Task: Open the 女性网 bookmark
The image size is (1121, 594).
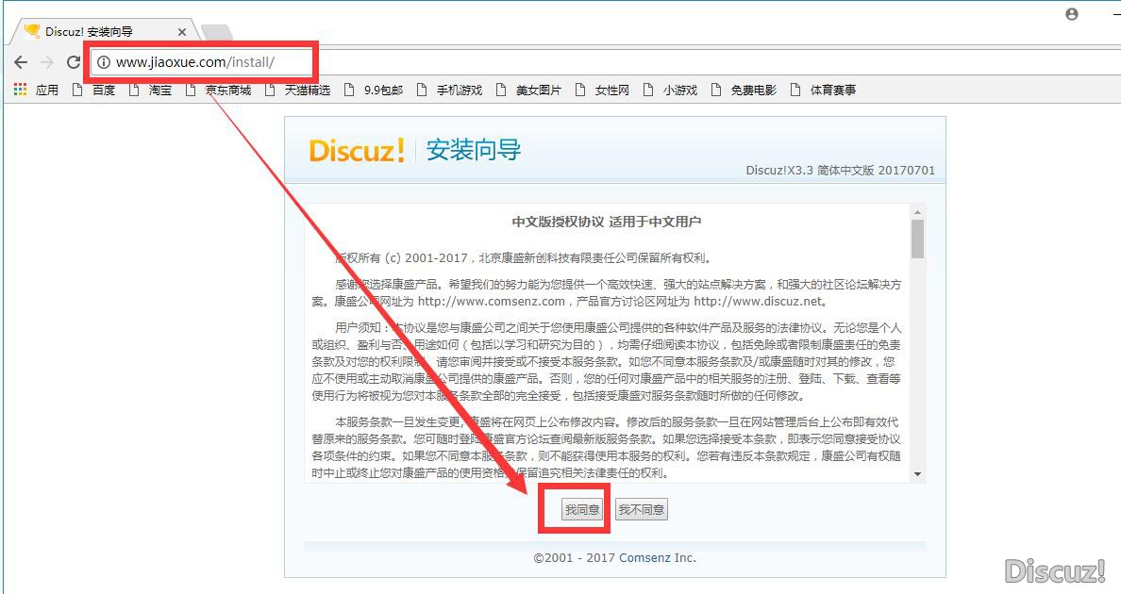Action: pyautogui.click(x=602, y=90)
